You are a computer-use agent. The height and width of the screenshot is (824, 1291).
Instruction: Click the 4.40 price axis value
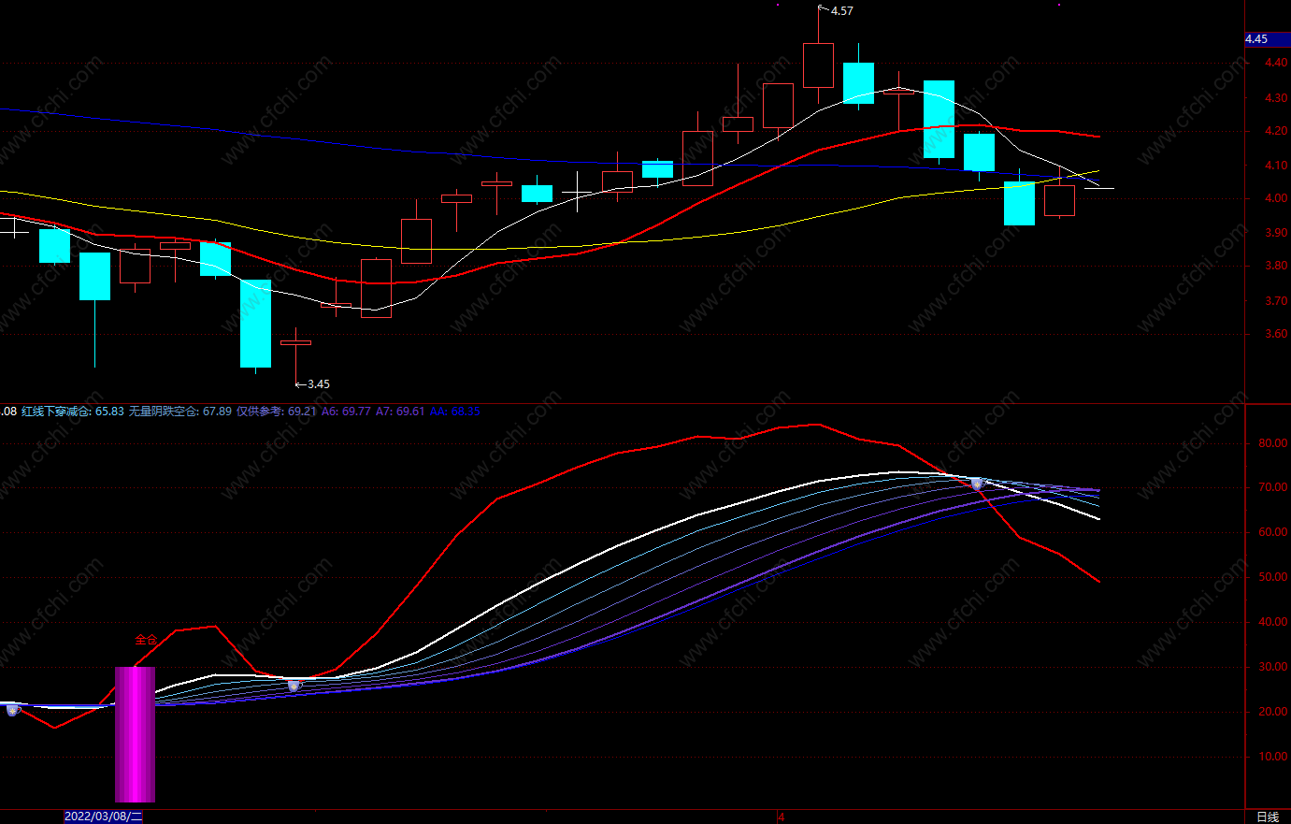[x=1275, y=63]
